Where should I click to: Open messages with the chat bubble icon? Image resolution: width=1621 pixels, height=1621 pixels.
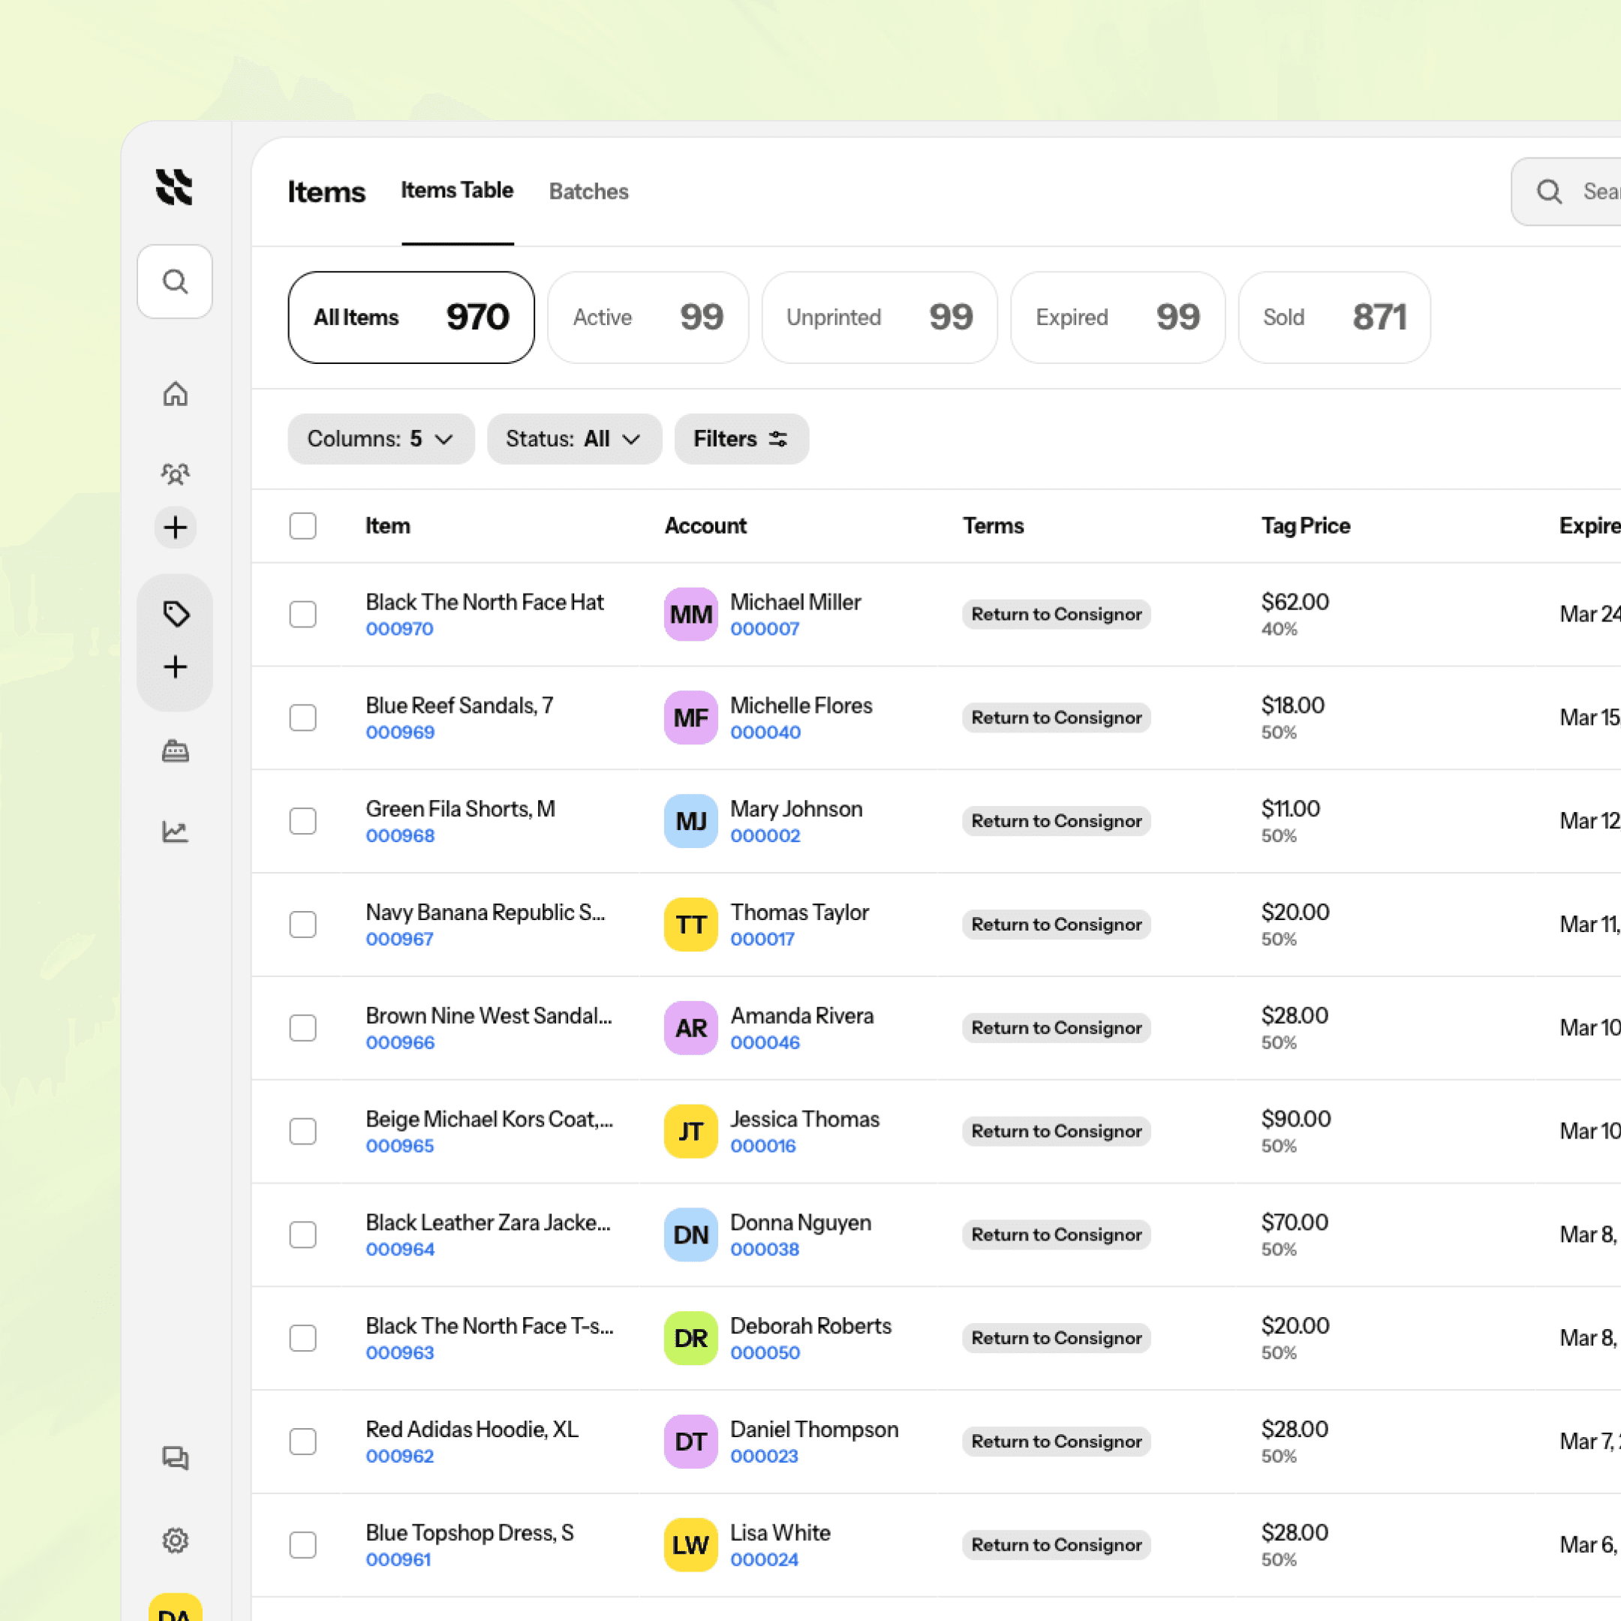176,1458
